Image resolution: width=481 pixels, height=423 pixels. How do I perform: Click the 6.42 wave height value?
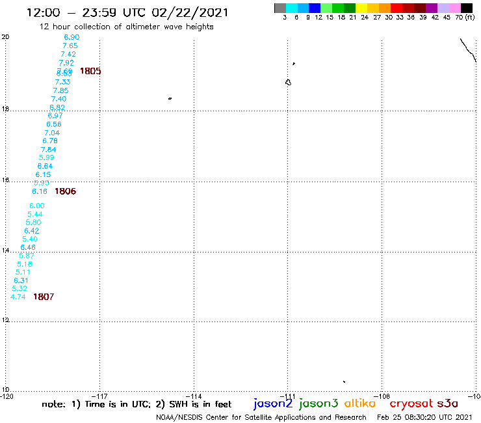click(x=32, y=231)
